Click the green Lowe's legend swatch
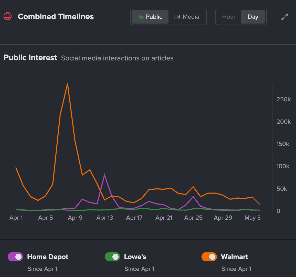The image size is (296, 277). pyautogui.click(x=112, y=257)
